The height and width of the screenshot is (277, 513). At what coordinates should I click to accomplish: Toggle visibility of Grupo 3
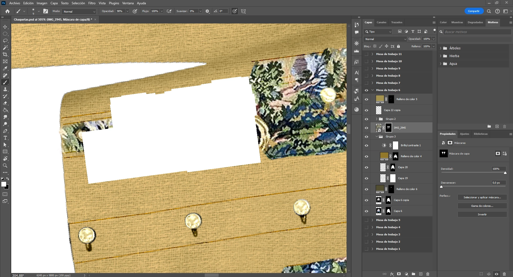pos(367,137)
